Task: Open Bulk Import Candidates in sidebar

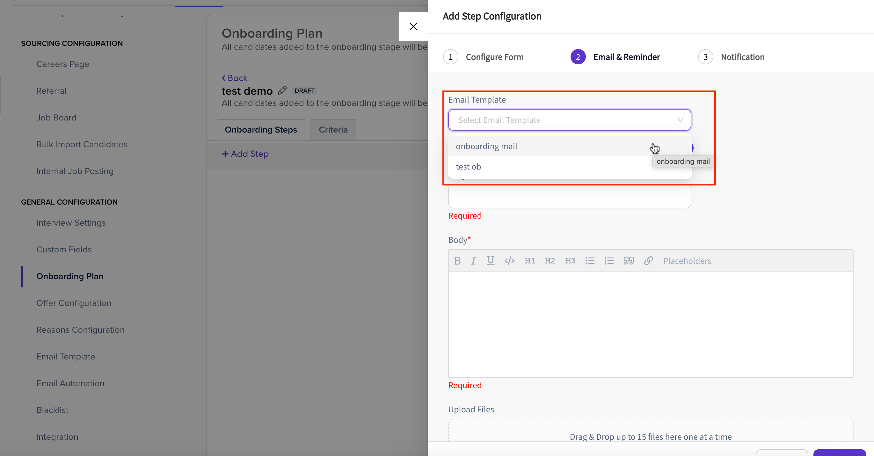Action: click(x=82, y=144)
